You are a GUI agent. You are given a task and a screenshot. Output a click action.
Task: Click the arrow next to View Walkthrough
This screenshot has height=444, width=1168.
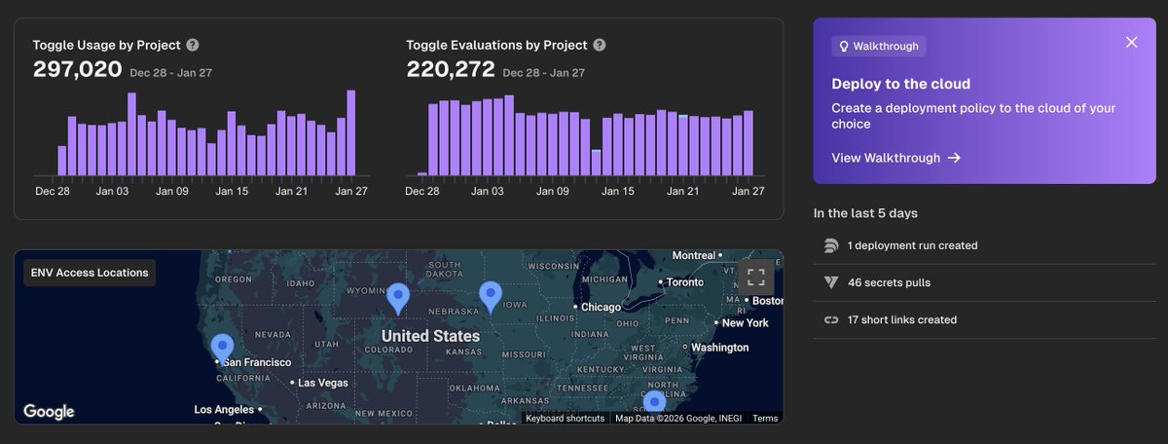(x=954, y=158)
